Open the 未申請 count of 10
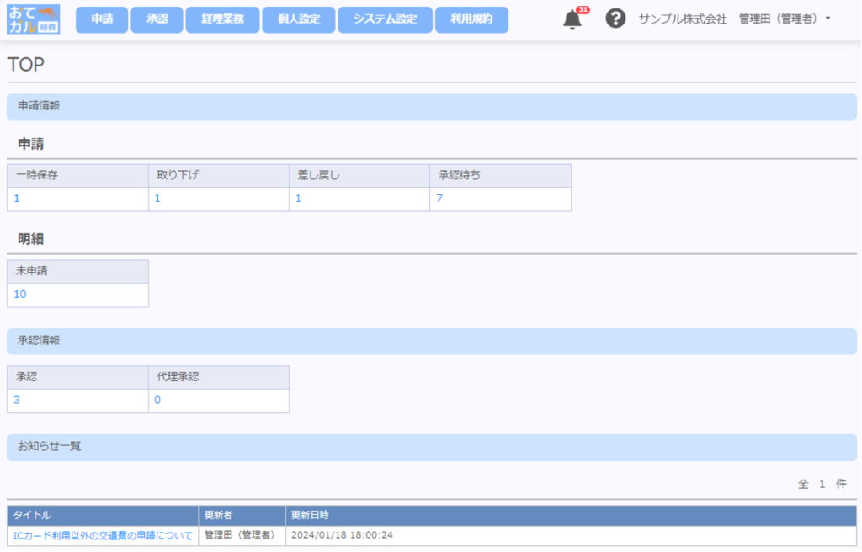Image resolution: width=862 pixels, height=552 pixels. pyautogui.click(x=20, y=295)
